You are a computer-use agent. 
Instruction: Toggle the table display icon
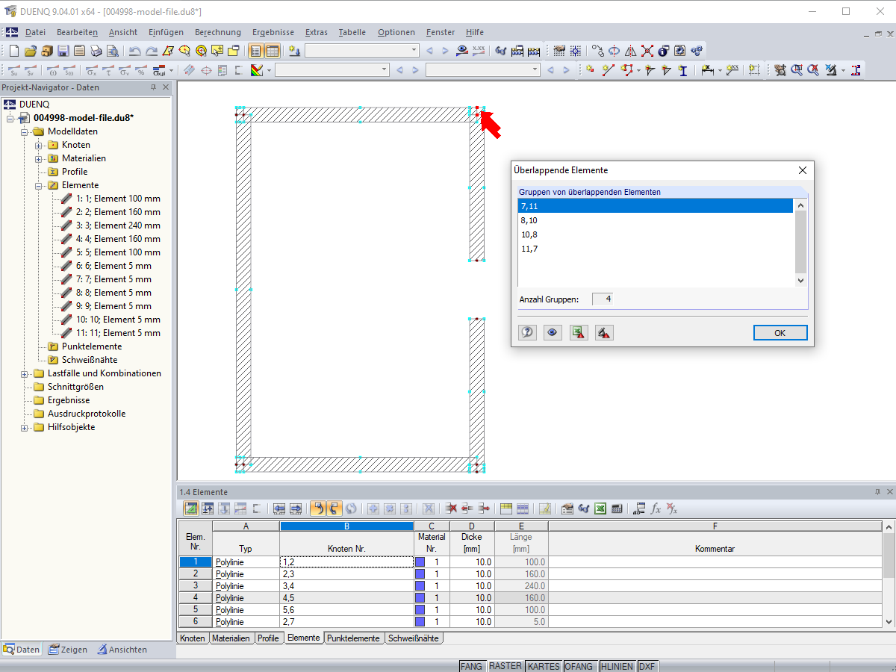click(273, 51)
